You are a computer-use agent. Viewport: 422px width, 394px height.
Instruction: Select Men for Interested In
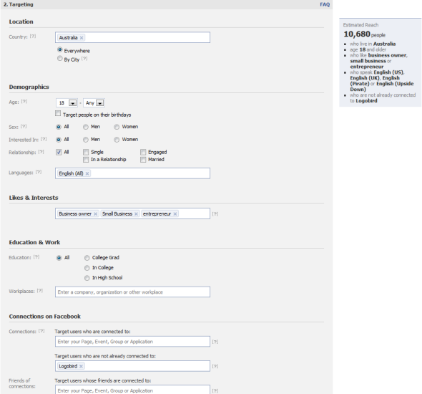click(x=86, y=140)
